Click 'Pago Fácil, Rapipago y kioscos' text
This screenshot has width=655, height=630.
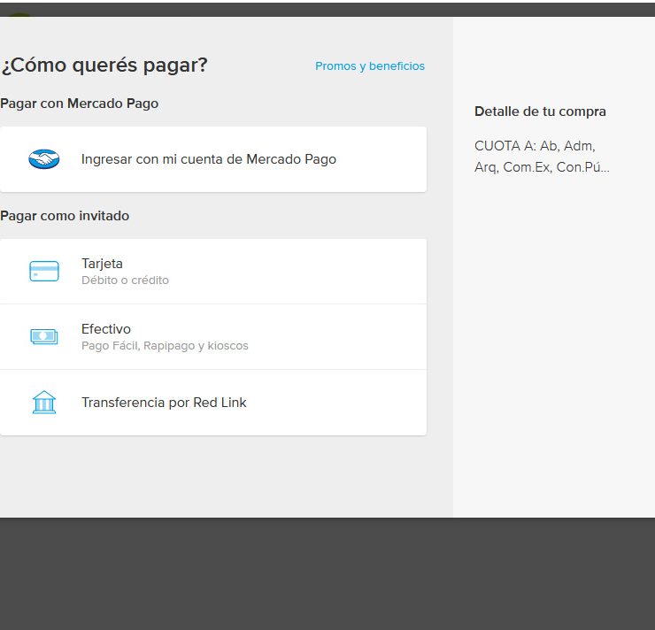165,346
